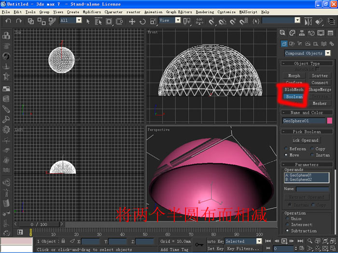The height and width of the screenshot is (253, 338).
Task: Select the Select by Name tool
Action: (x=98, y=21)
